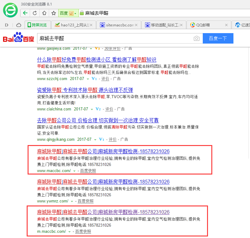Screen dimensions: 250x238
Task: Bookmark page with the star icon
Action: (x=54, y=13)
